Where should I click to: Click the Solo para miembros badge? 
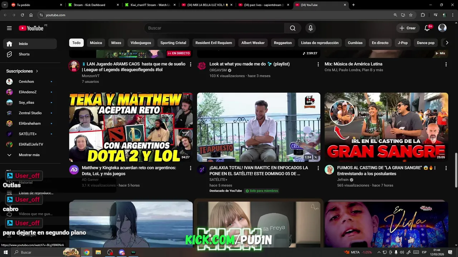click(x=262, y=191)
